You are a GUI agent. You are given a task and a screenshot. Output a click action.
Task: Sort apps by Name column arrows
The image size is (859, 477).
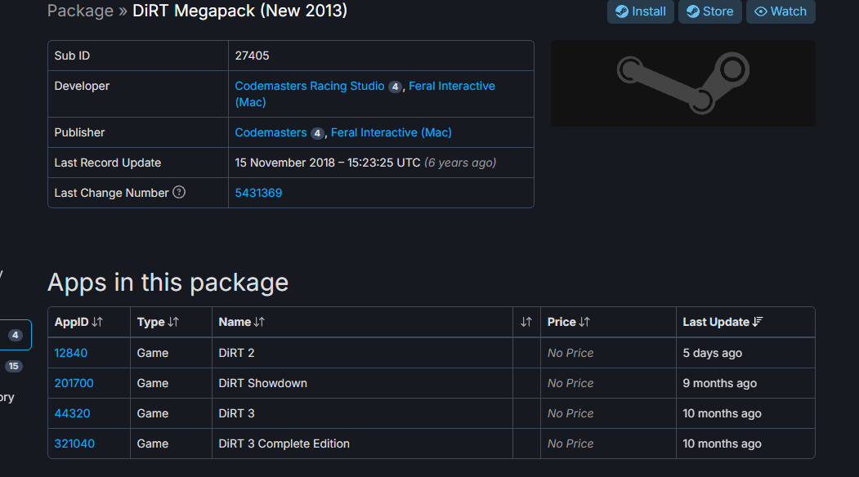[259, 322]
